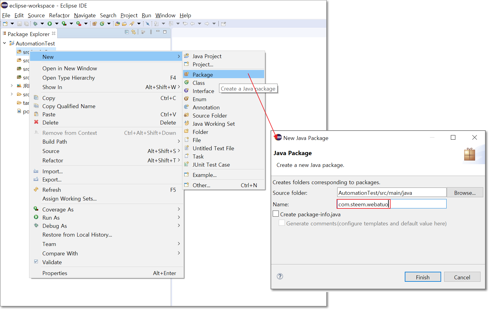Click the Open Task toolbar icon

pos(124,24)
